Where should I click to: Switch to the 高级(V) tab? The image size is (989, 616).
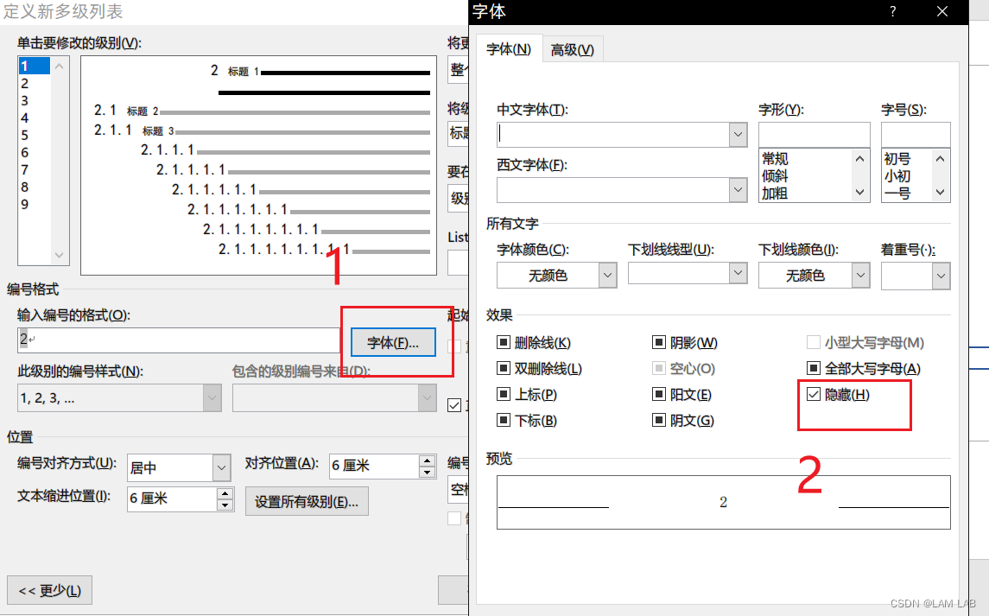[x=572, y=49]
